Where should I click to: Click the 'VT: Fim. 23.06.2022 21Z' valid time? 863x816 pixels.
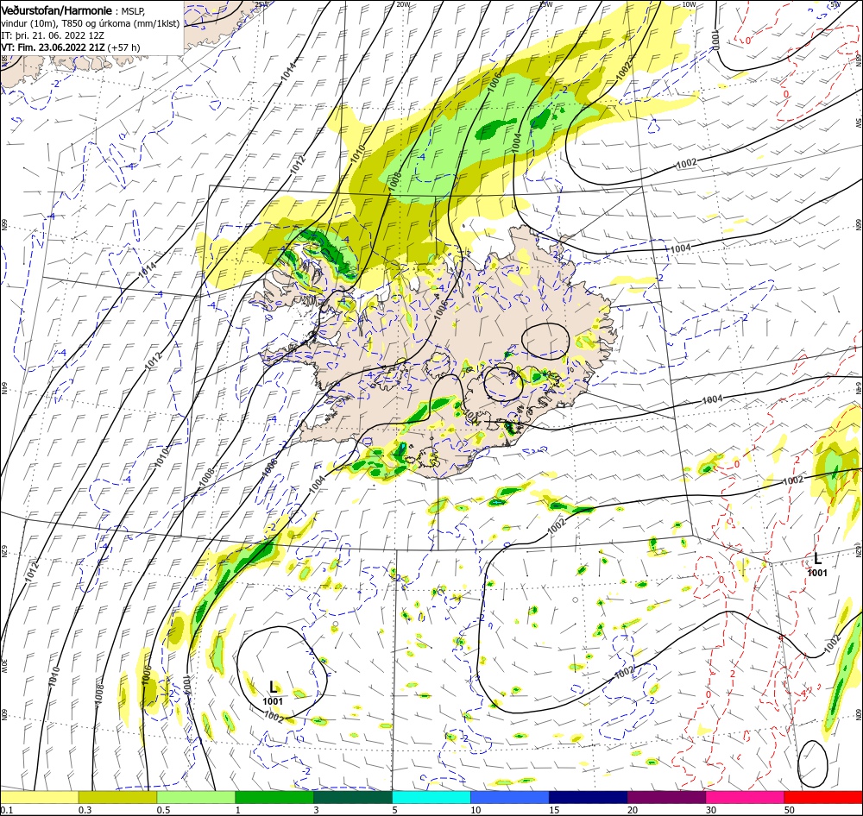(x=53, y=47)
